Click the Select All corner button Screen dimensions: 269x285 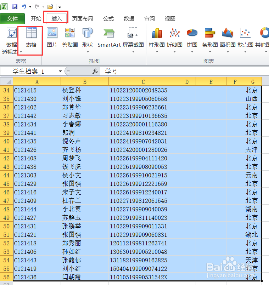pyautogui.click(x=6, y=81)
